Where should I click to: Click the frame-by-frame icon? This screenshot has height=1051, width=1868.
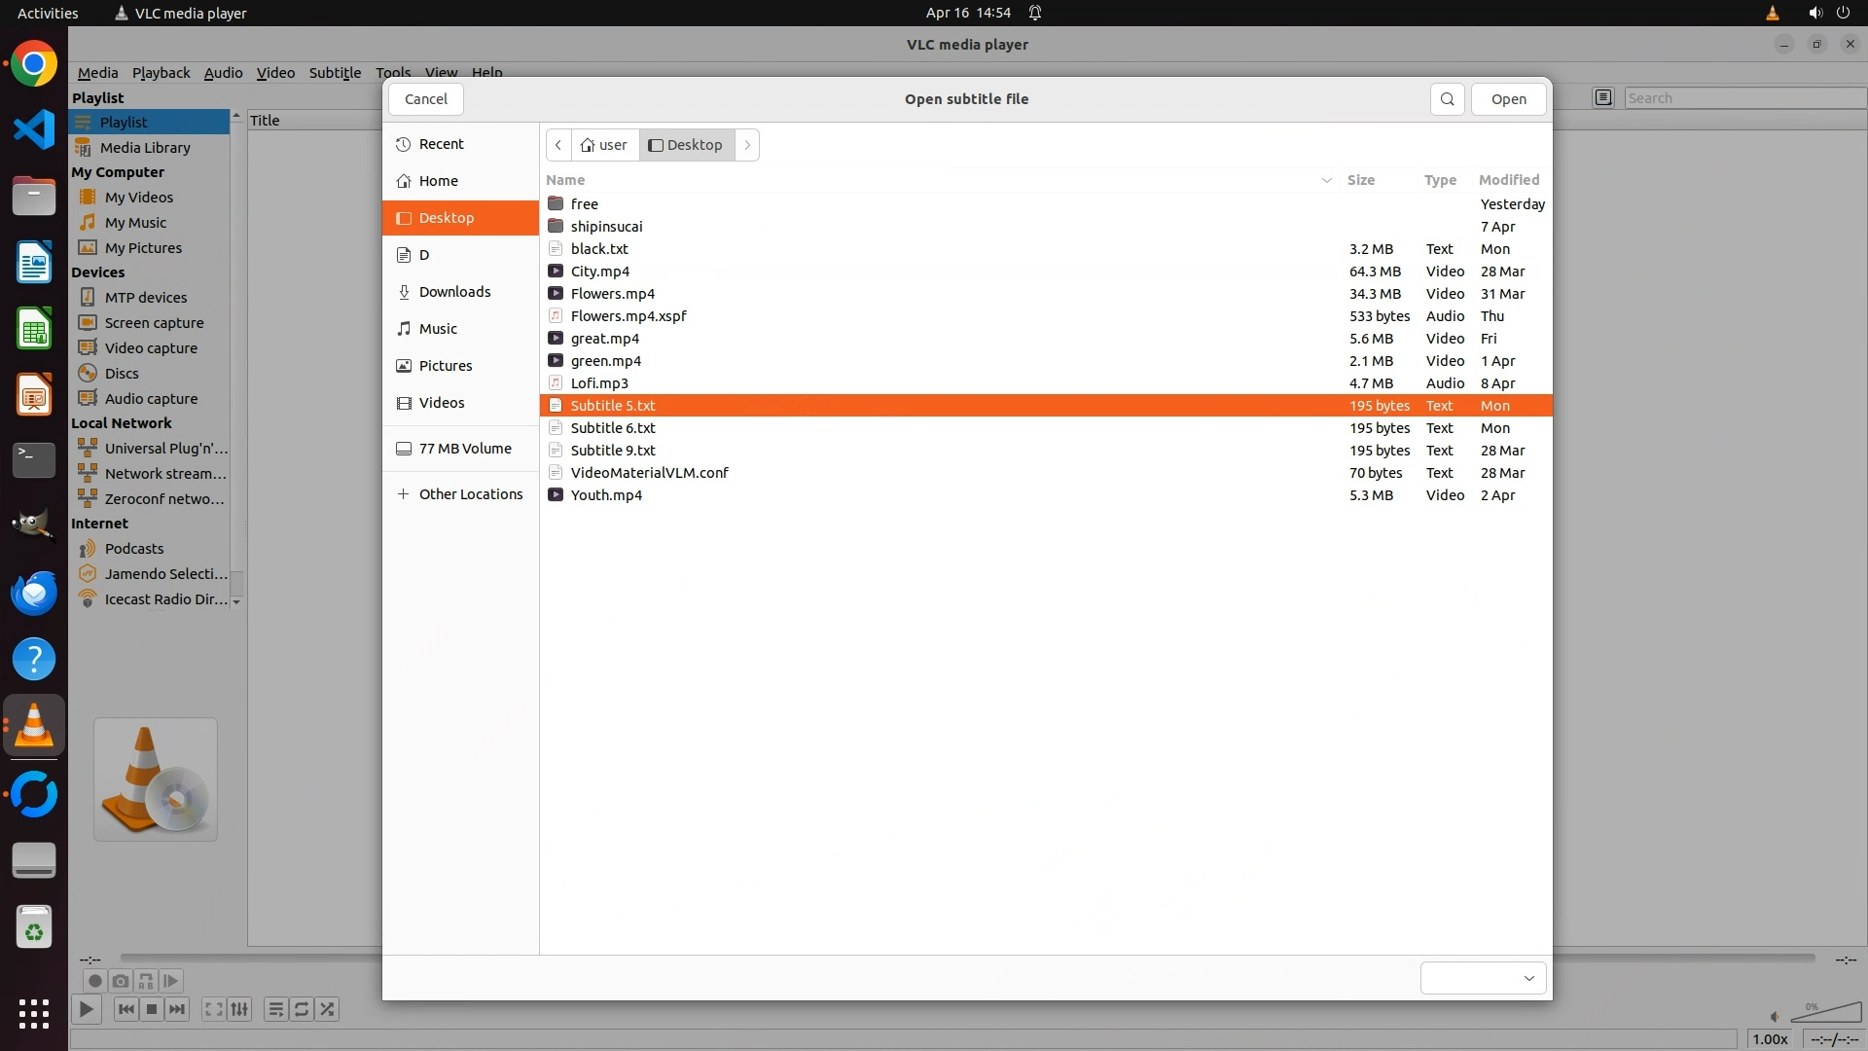pos(170,981)
